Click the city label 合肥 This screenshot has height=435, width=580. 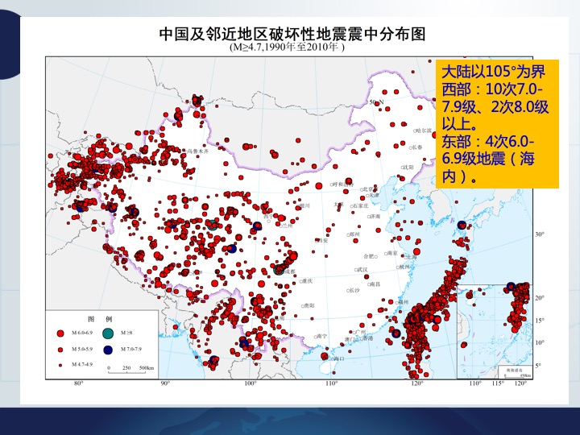tap(369, 256)
